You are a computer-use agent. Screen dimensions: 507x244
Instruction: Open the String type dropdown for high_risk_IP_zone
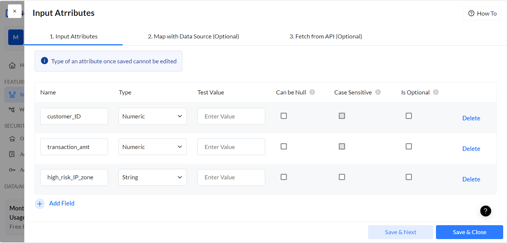point(152,177)
